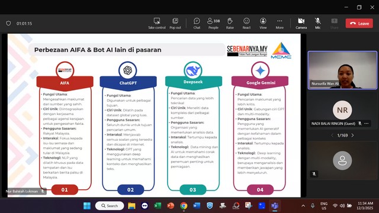Unmute the Mic
The image size is (379, 213).
point(317,24)
